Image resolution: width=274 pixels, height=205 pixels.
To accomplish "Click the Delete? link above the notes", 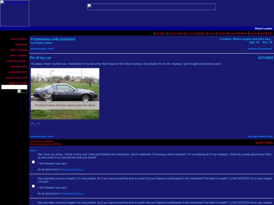I will pos(33,151).
